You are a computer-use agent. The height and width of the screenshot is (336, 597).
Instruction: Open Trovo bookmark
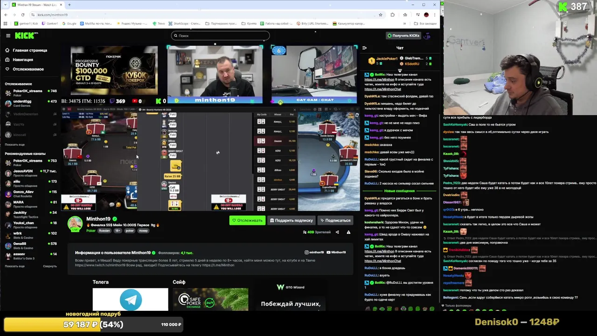(x=159, y=23)
